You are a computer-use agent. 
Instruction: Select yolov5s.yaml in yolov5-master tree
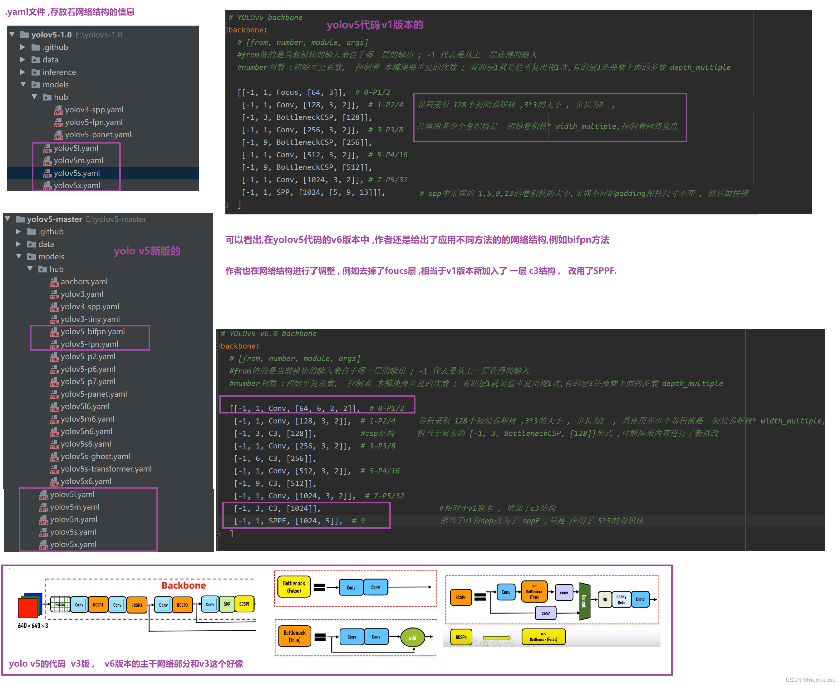pos(73,532)
